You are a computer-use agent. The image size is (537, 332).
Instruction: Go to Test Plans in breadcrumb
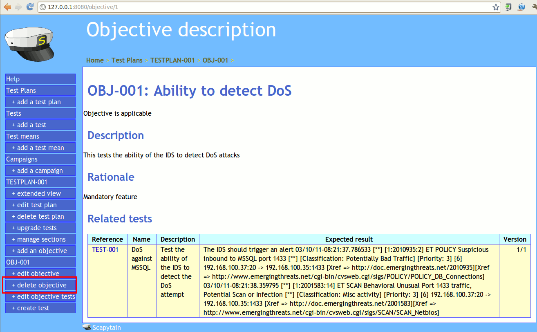(x=127, y=60)
